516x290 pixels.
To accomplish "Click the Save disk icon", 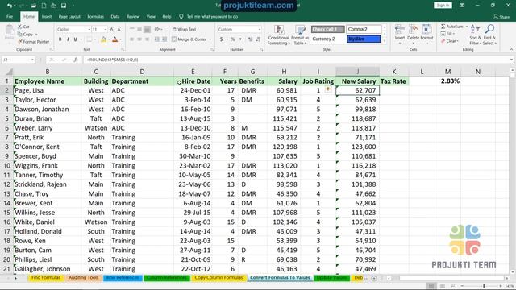I will click(x=64, y=6).
